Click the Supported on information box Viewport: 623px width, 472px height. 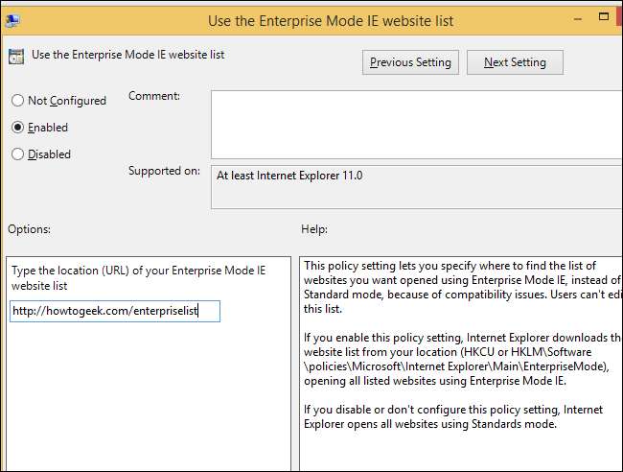click(x=416, y=185)
